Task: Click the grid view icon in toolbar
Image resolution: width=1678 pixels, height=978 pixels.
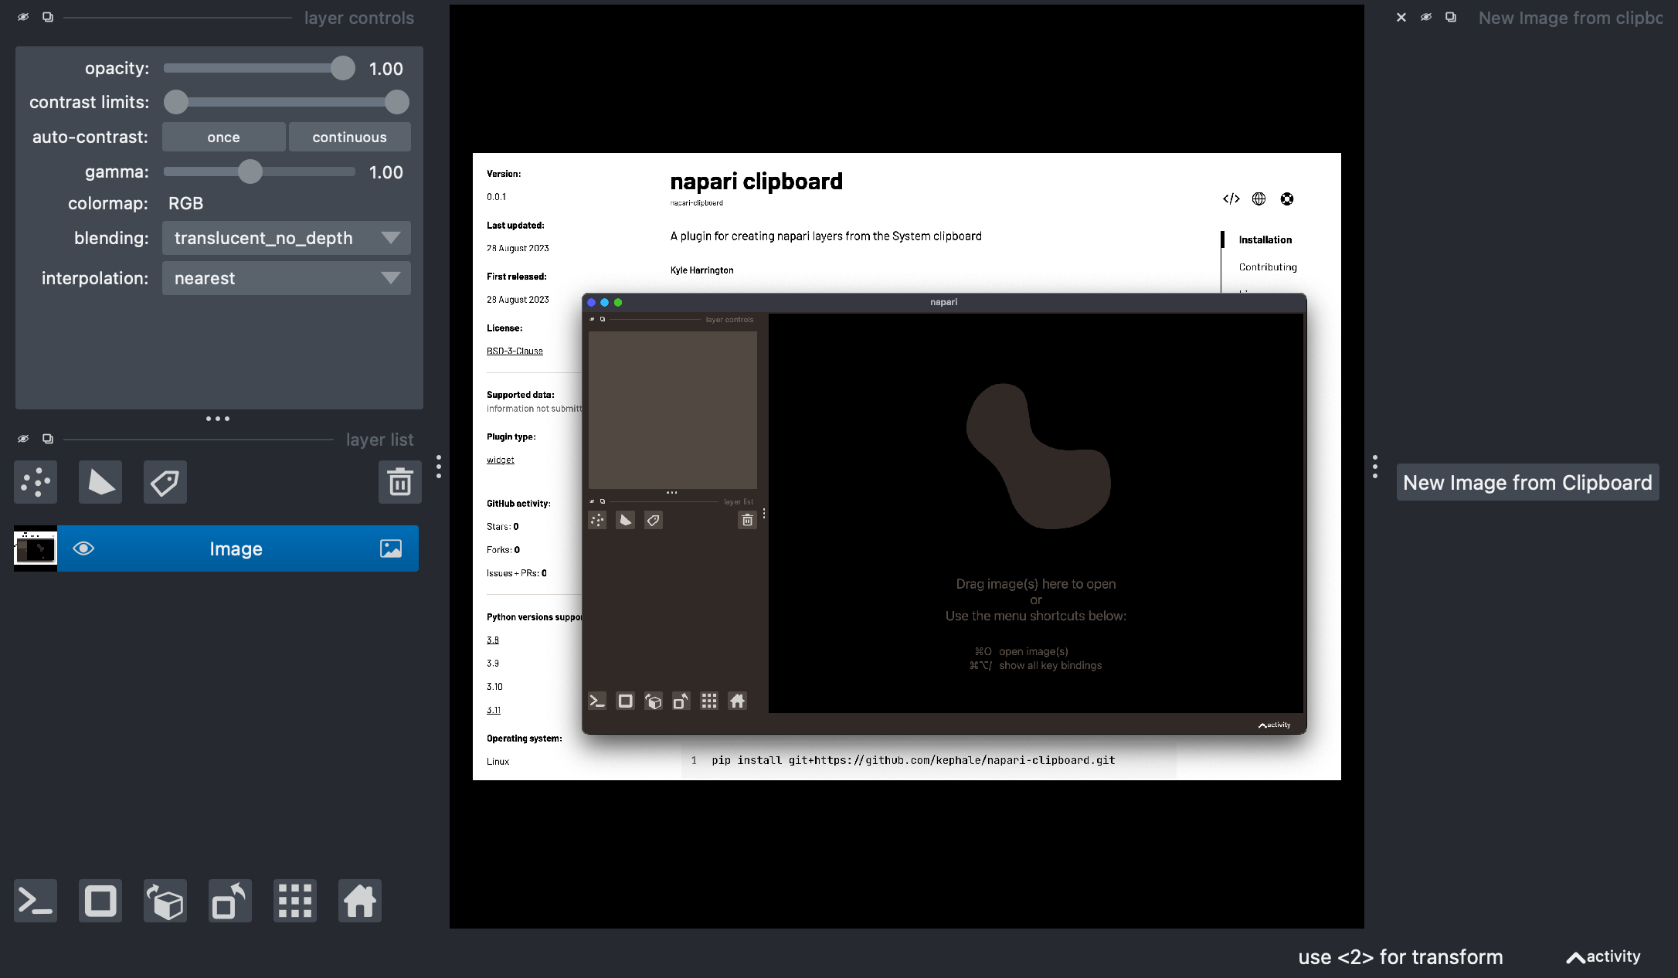Action: click(294, 900)
